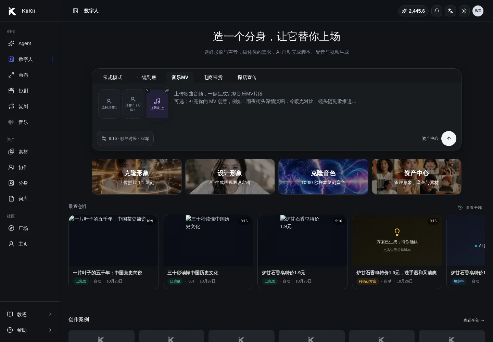Click the 资产中心 link beside submit
Image resolution: width=493 pixels, height=342 pixels.
(x=430, y=139)
